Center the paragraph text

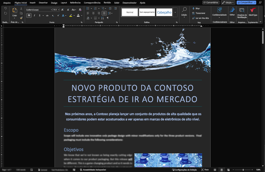point(93,13)
